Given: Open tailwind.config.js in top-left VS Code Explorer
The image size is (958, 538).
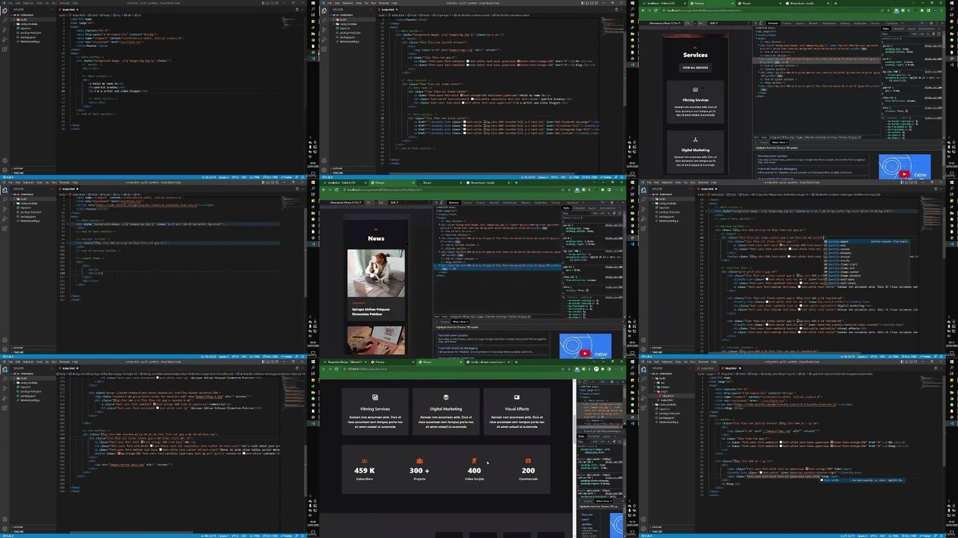Looking at the screenshot, I should [30, 41].
